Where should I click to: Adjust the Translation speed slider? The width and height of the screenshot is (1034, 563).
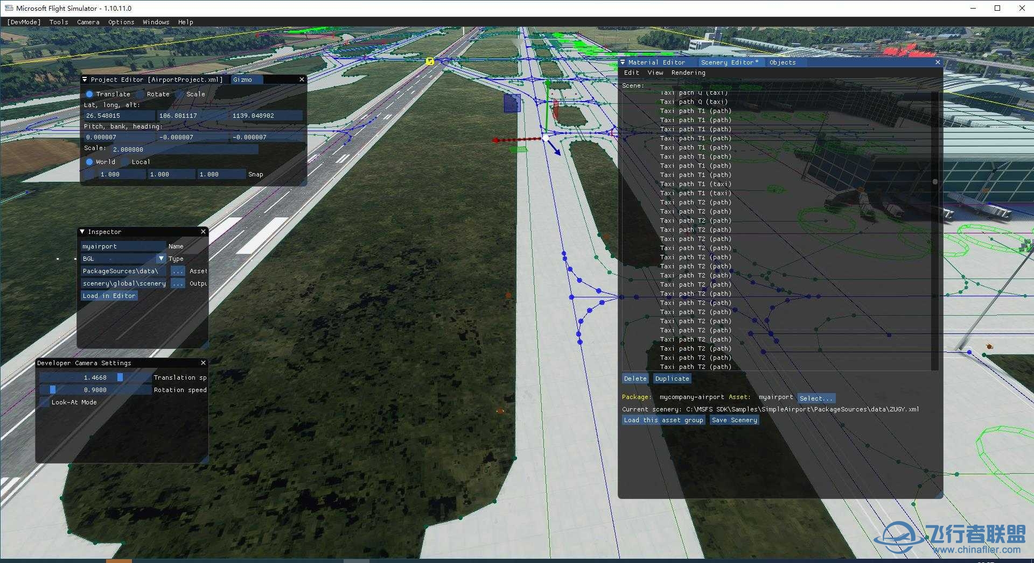(95, 377)
